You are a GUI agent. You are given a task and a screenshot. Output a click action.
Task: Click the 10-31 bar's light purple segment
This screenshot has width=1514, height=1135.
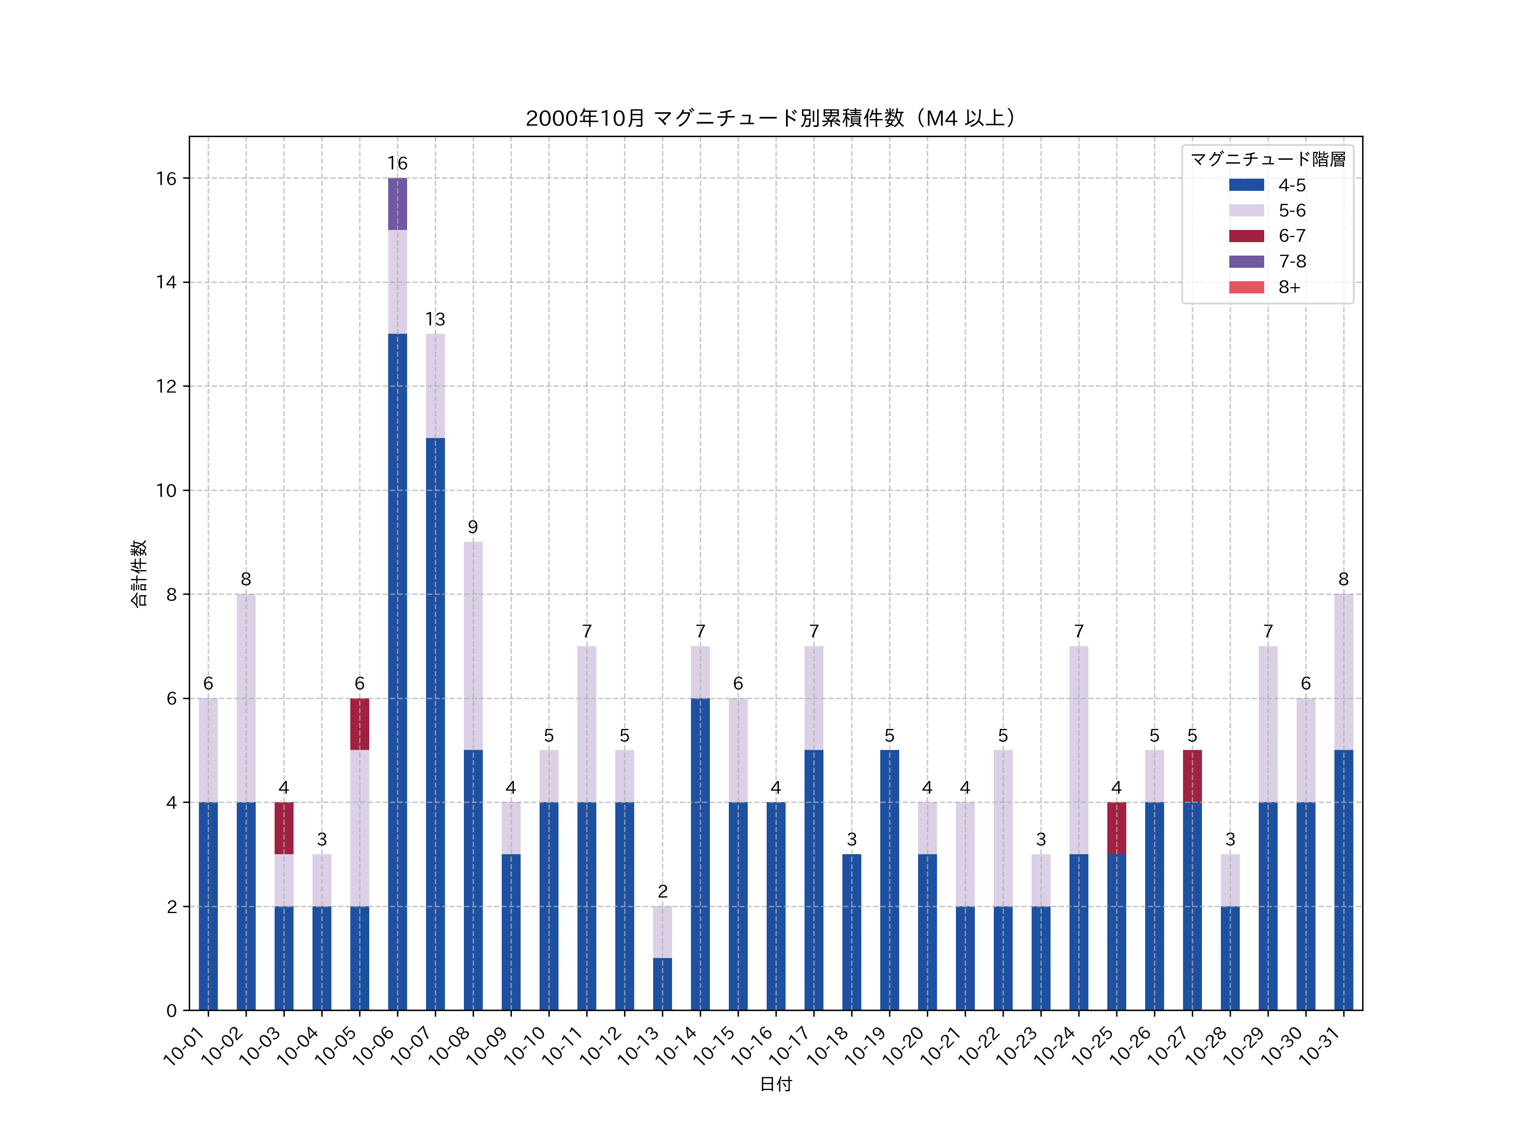[x=1344, y=672]
